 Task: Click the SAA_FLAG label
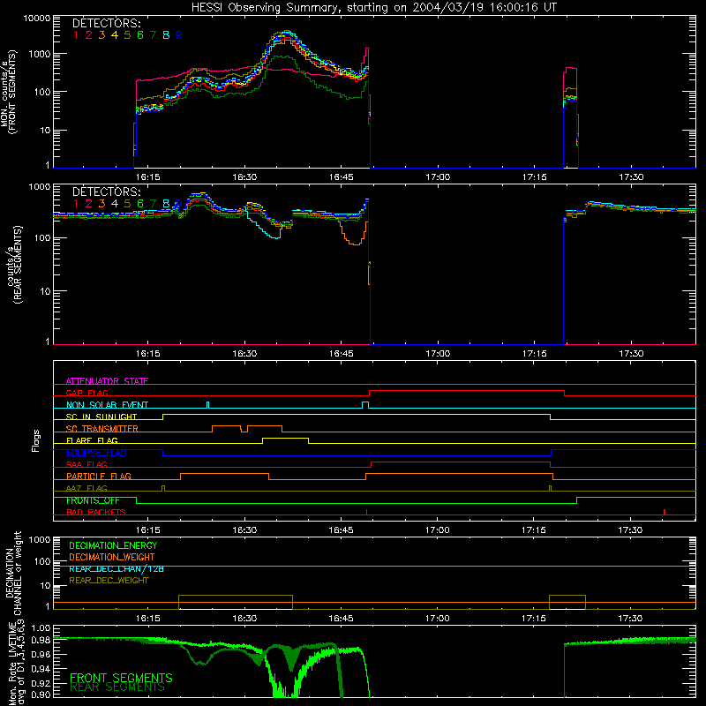[86, 464]
